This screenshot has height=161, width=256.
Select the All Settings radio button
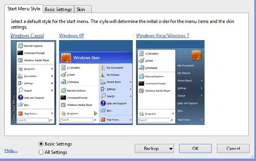(x=41, y=152)
